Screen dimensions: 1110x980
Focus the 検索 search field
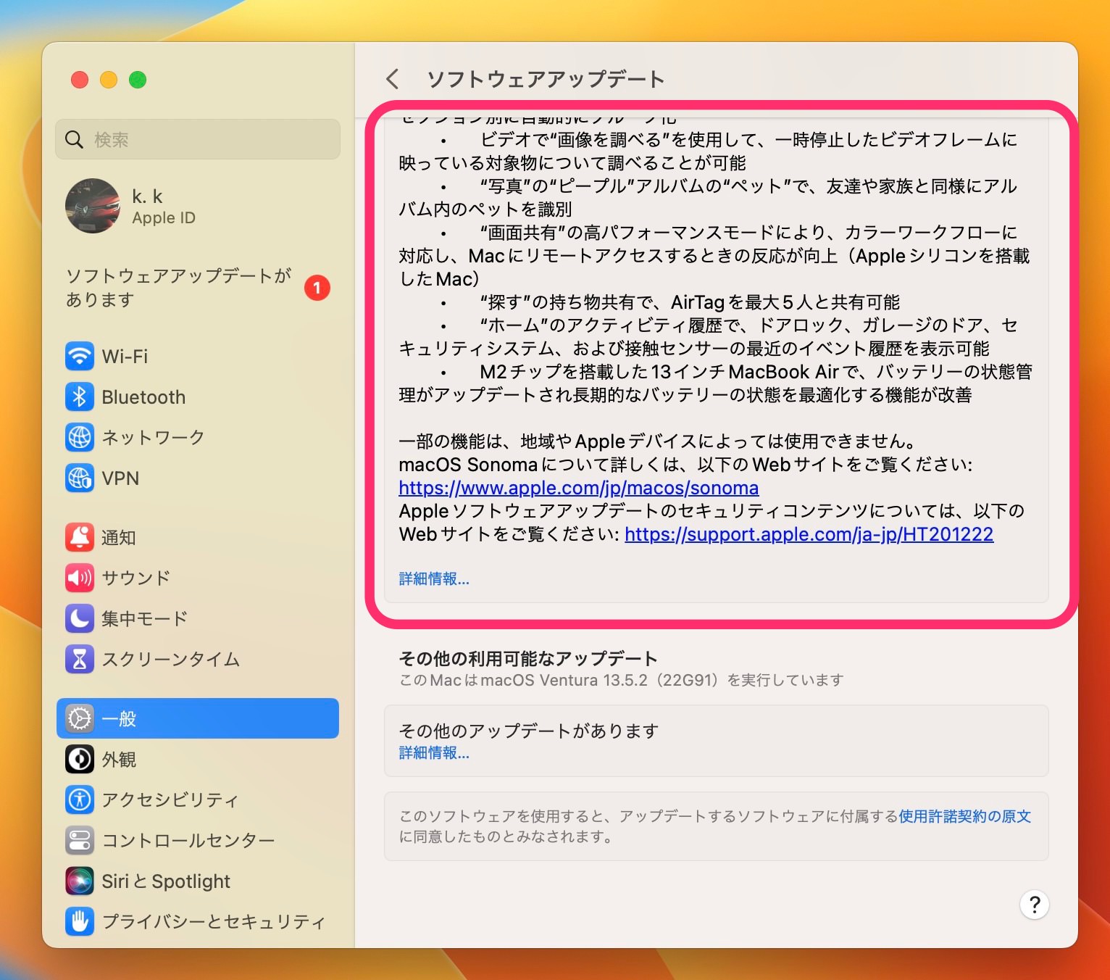pyautogui.click(x=198, y=139)
